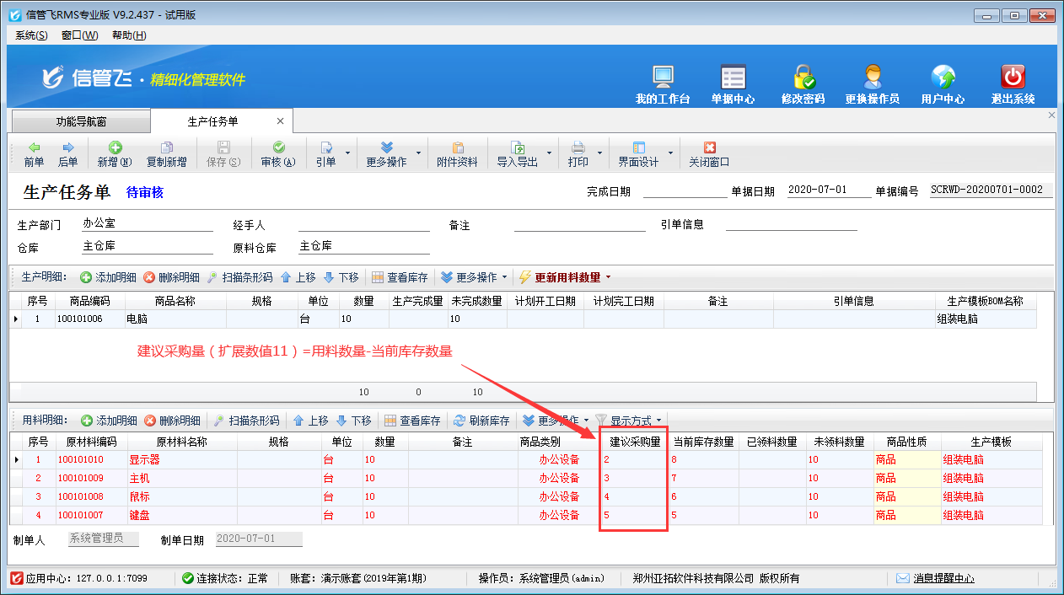The height and width of the screenshot is (595, 1064).
Task: Click Refresh Stock (刷新库存) in material details
Action: pos(481,421)
